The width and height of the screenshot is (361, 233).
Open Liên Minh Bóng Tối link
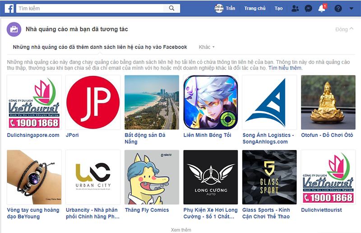coord(207,135)
